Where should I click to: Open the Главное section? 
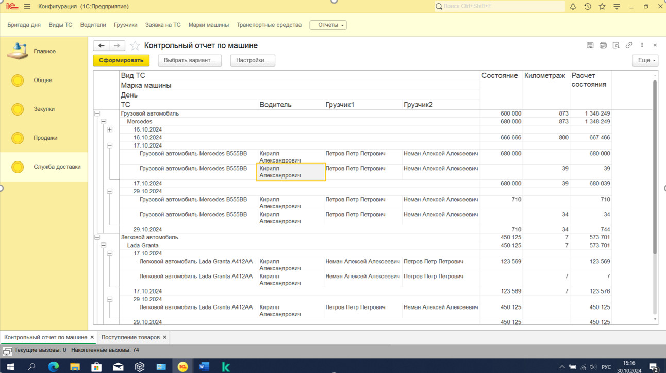44,52
